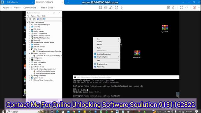Click Personalize in context menu
This screenshot has width=201, height=113.
(106, 67)
